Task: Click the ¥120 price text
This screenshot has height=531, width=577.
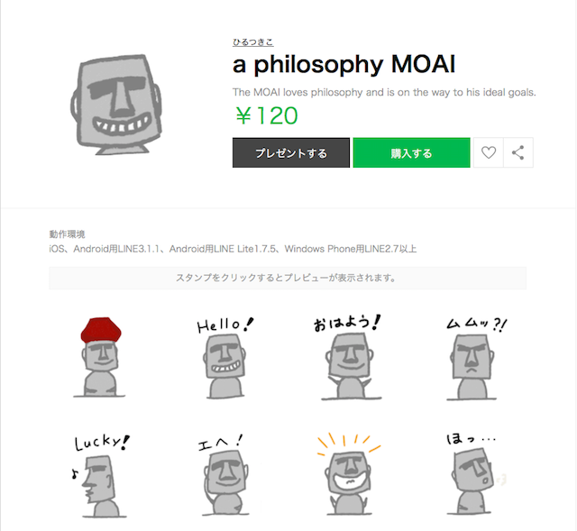Action: point(267,115)
